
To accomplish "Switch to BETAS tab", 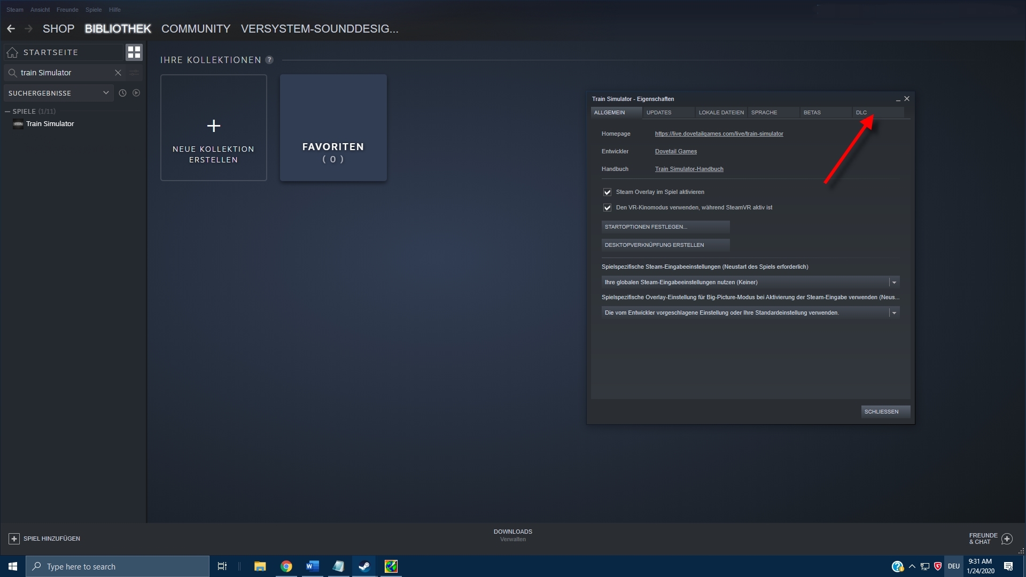I will (x=826, y=113).
